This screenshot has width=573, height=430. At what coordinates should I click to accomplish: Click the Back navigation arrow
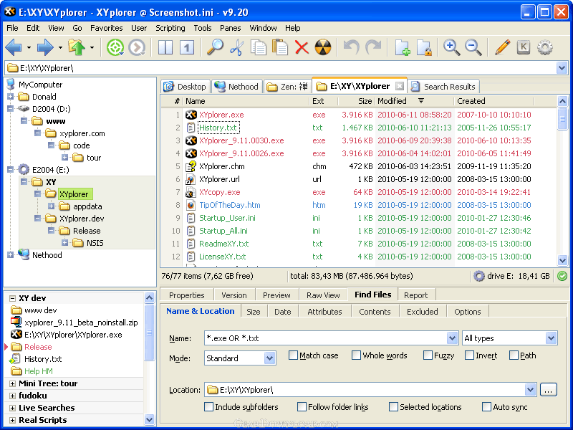pos(14,48)
